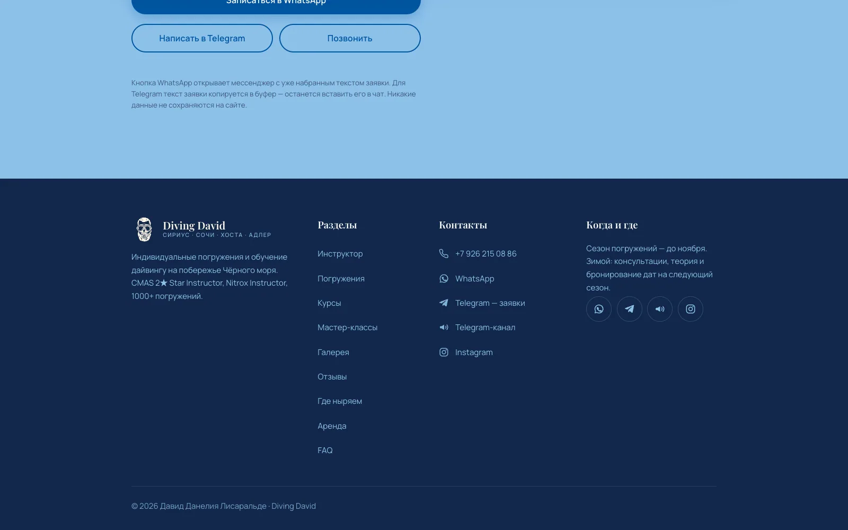The image size is (848, 530).
Task: Go to Инструктор section link
Action: click(x=340, y=254)
